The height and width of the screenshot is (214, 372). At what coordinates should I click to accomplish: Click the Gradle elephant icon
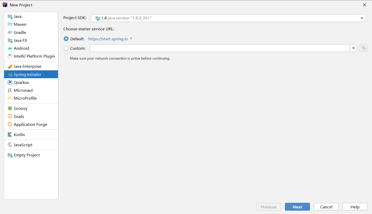pyautogui.click(x=10, y=32)
